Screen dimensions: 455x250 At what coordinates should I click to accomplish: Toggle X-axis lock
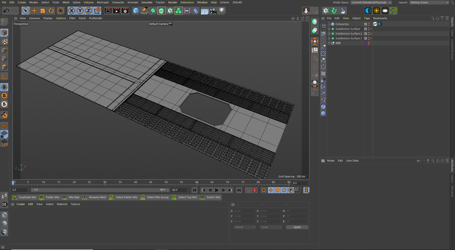[71, 11]
